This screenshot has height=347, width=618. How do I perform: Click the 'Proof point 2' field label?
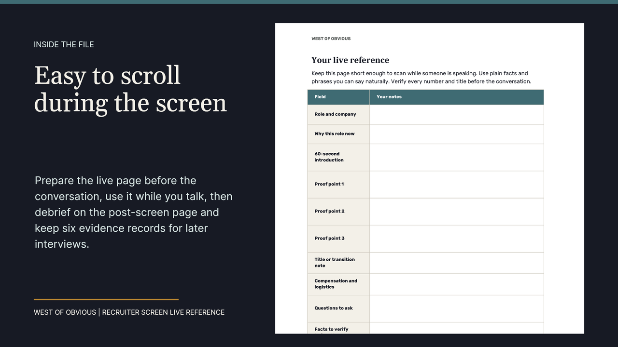coord(329,211)
